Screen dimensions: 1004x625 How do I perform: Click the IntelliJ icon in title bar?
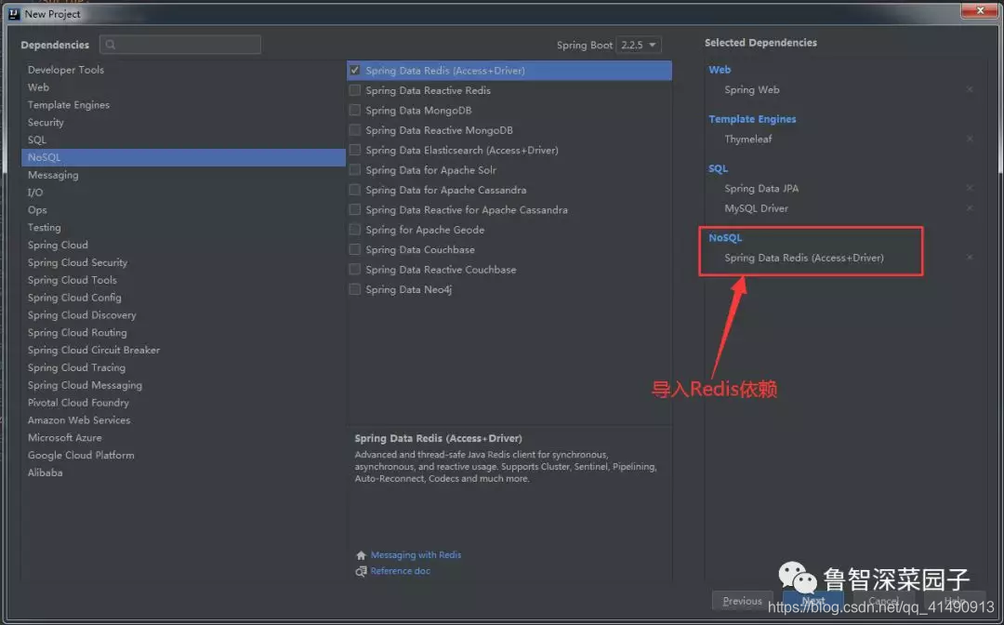point(13,13)
